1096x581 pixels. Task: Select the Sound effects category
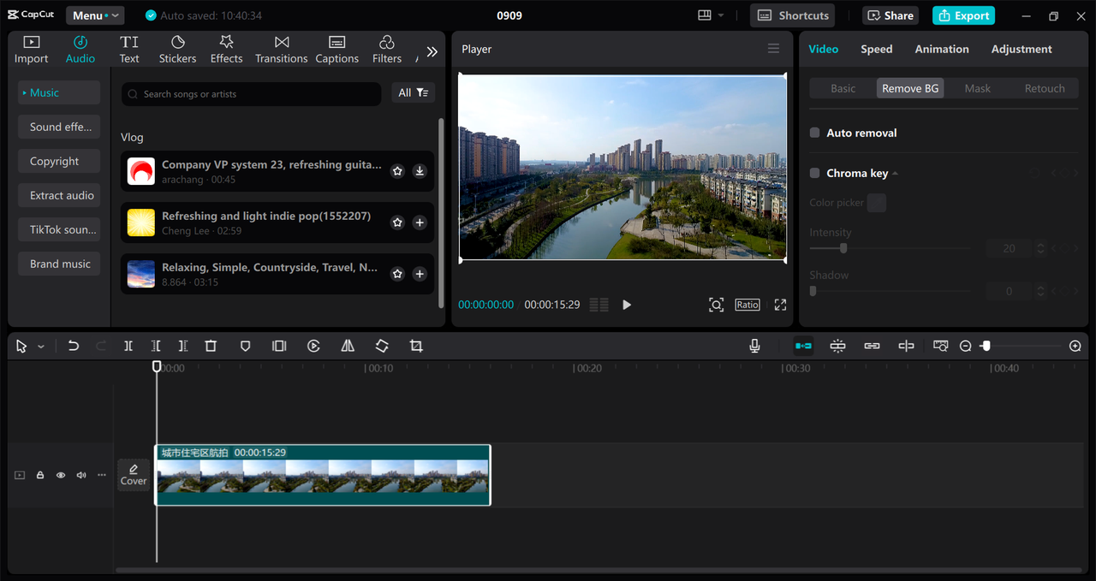[x=59, y=127]
